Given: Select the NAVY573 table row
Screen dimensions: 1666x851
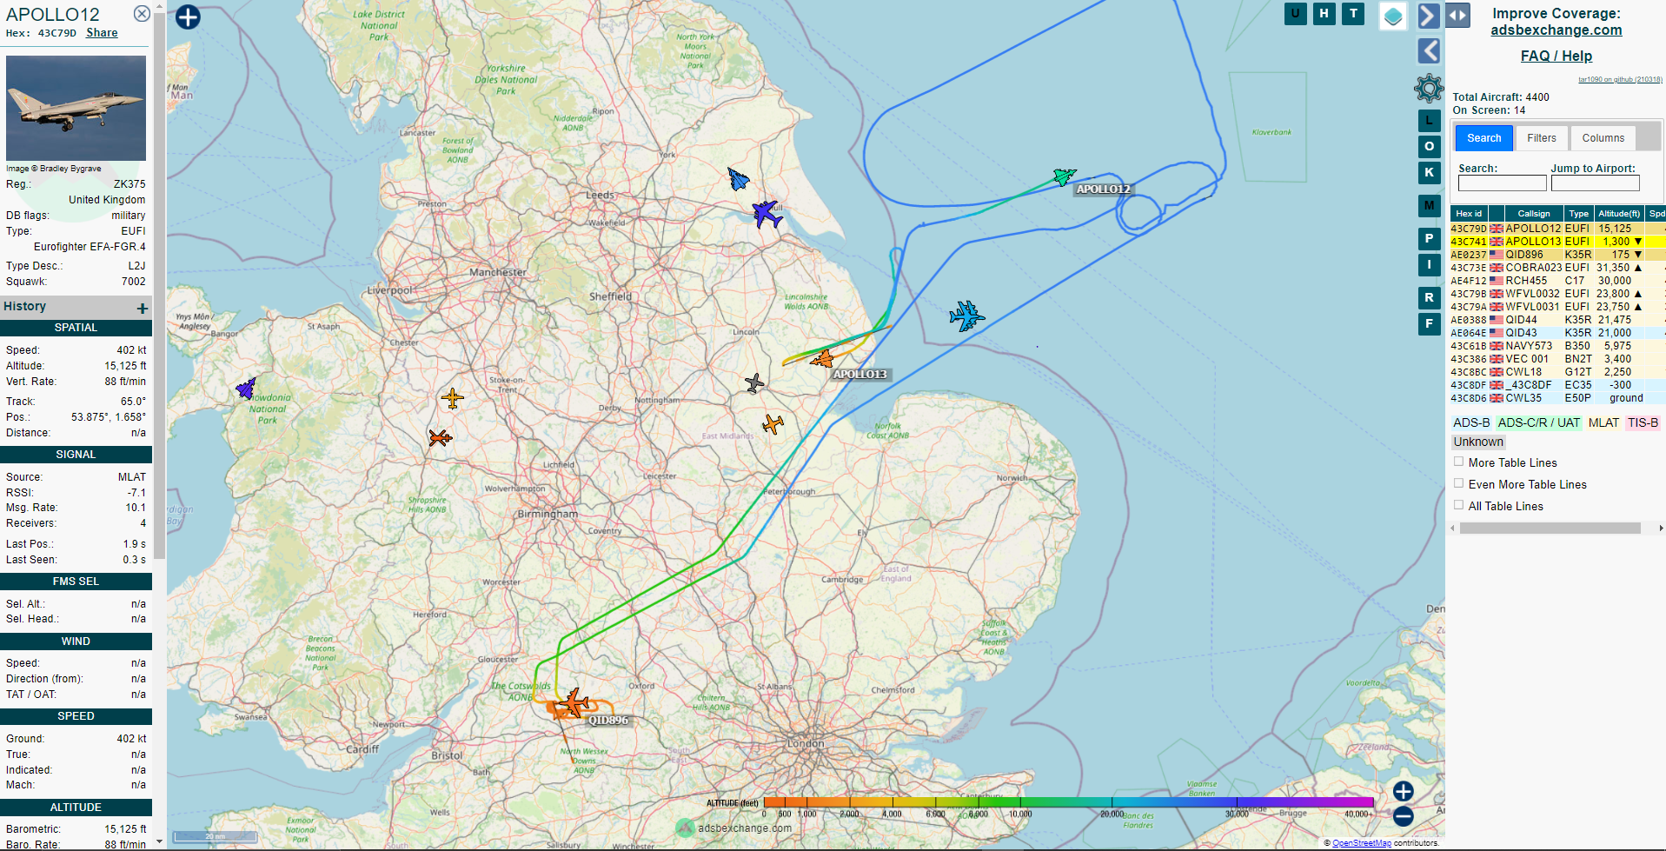Looking at the screenshot, I should click(1557, 346).
